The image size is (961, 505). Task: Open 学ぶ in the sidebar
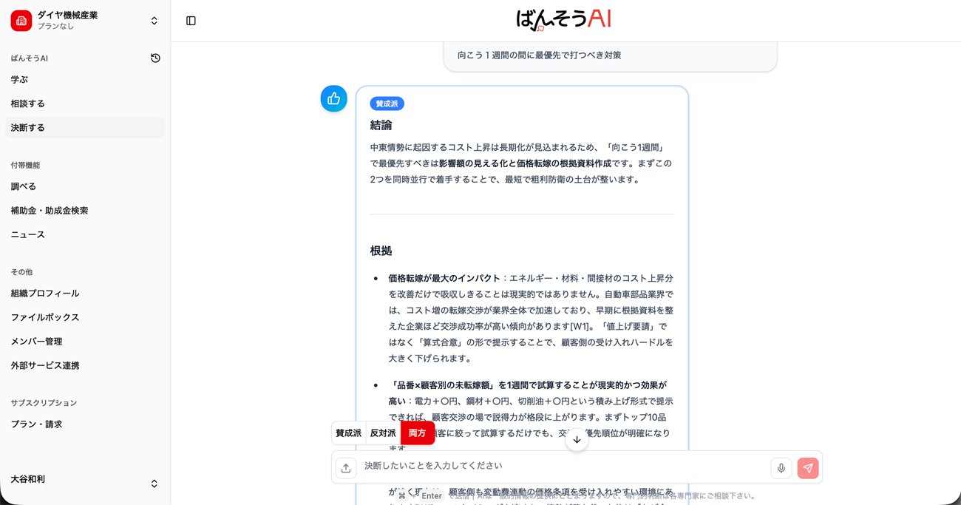pyautogui.click(x=19, y=79)
